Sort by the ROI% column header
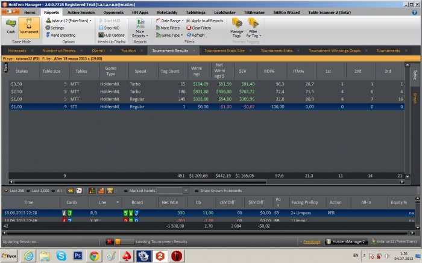 (269, 71)
